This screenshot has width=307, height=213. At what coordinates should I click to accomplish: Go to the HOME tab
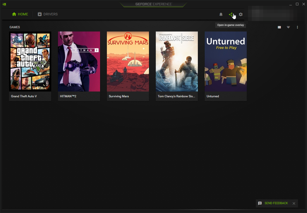(x=20, y=14)
